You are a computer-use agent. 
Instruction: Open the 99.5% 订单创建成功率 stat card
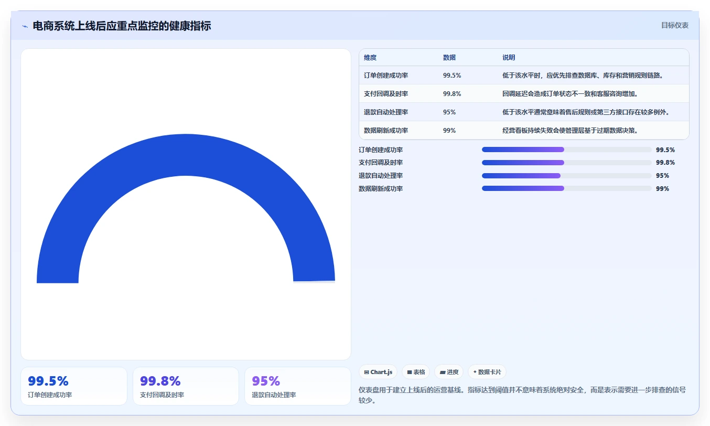coord(74,386)
